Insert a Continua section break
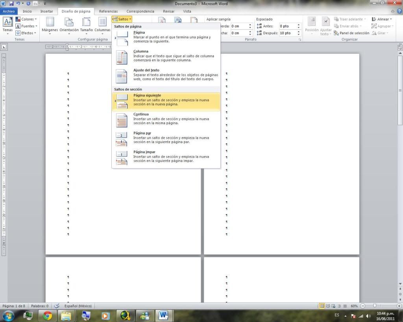This screenshot has width=403, height=322. click(x=166, y=120)
